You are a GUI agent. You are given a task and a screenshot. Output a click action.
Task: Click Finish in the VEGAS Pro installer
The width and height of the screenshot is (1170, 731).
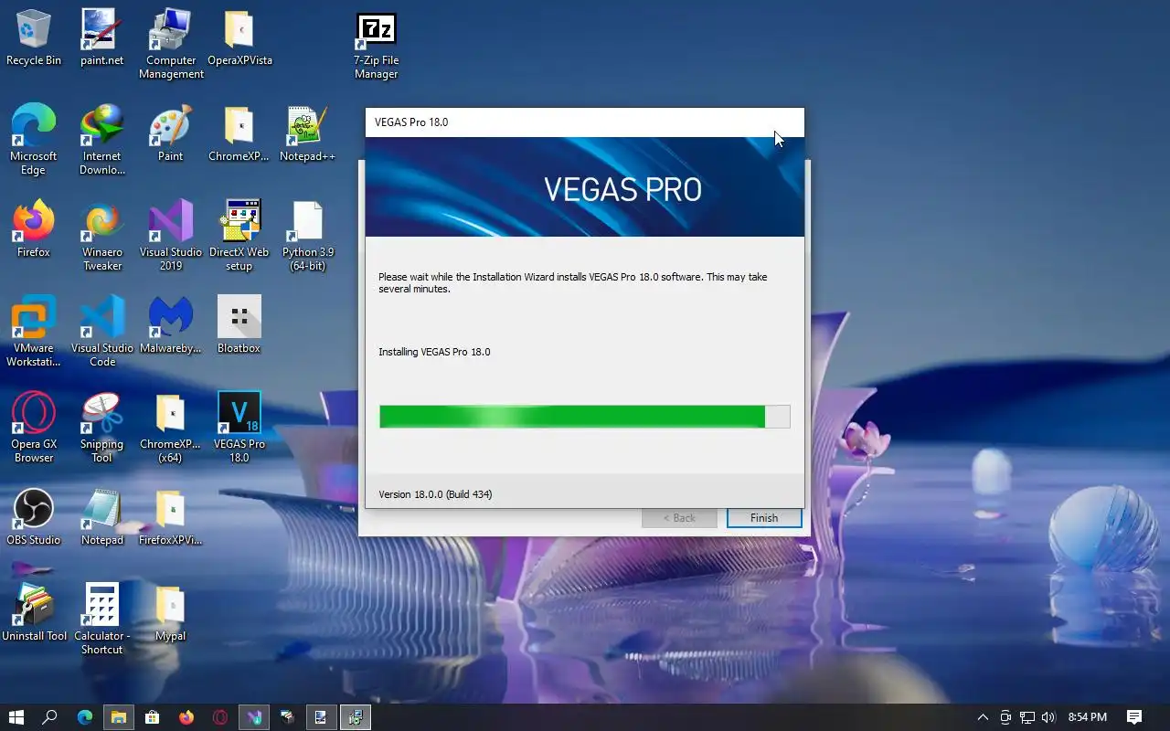tap(764, 518)
